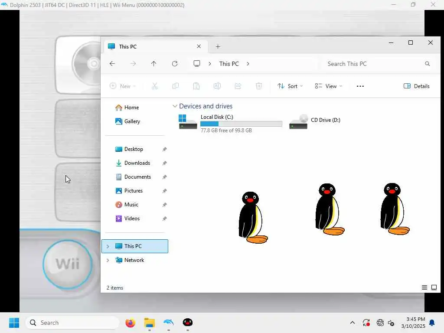Click chevron before This PC in breadcrumb
This screenshot has width=444, height=333.
(210, 64)
